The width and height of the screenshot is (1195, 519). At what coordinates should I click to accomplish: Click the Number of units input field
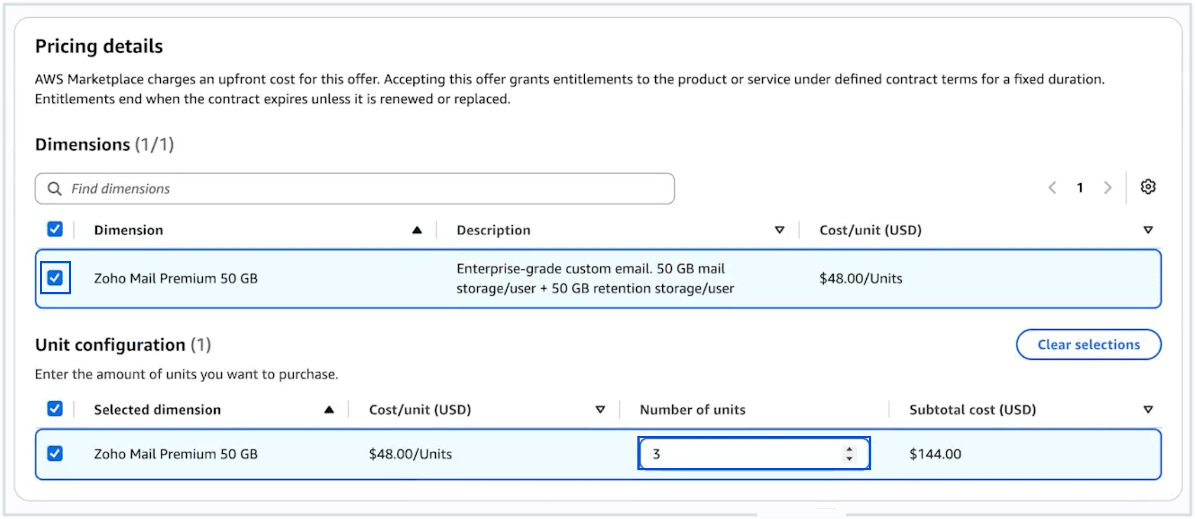tap(754, 454)
